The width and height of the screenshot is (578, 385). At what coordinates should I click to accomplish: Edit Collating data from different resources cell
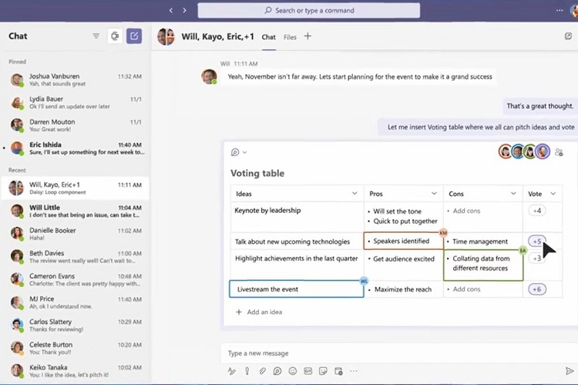(x=483, y=265)
